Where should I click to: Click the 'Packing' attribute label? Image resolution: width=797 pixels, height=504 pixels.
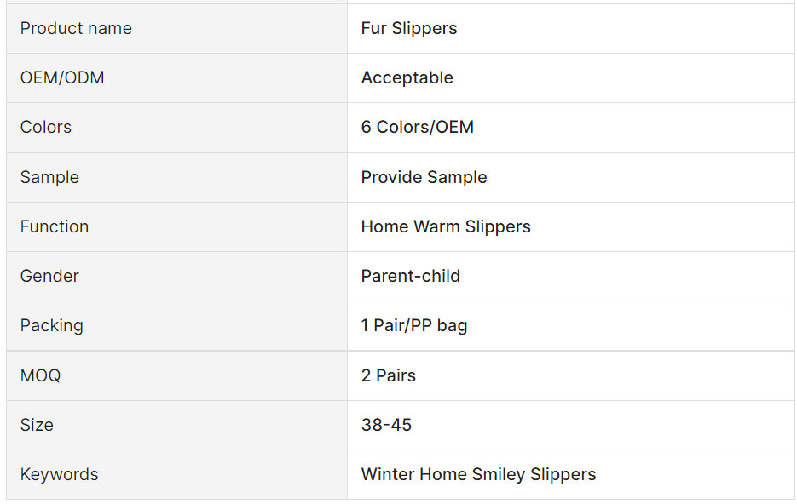52,325
